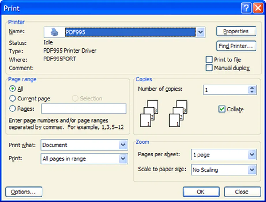266x202 pixels.
Task: Click the Properties button
Action: [x=236, y=31]
